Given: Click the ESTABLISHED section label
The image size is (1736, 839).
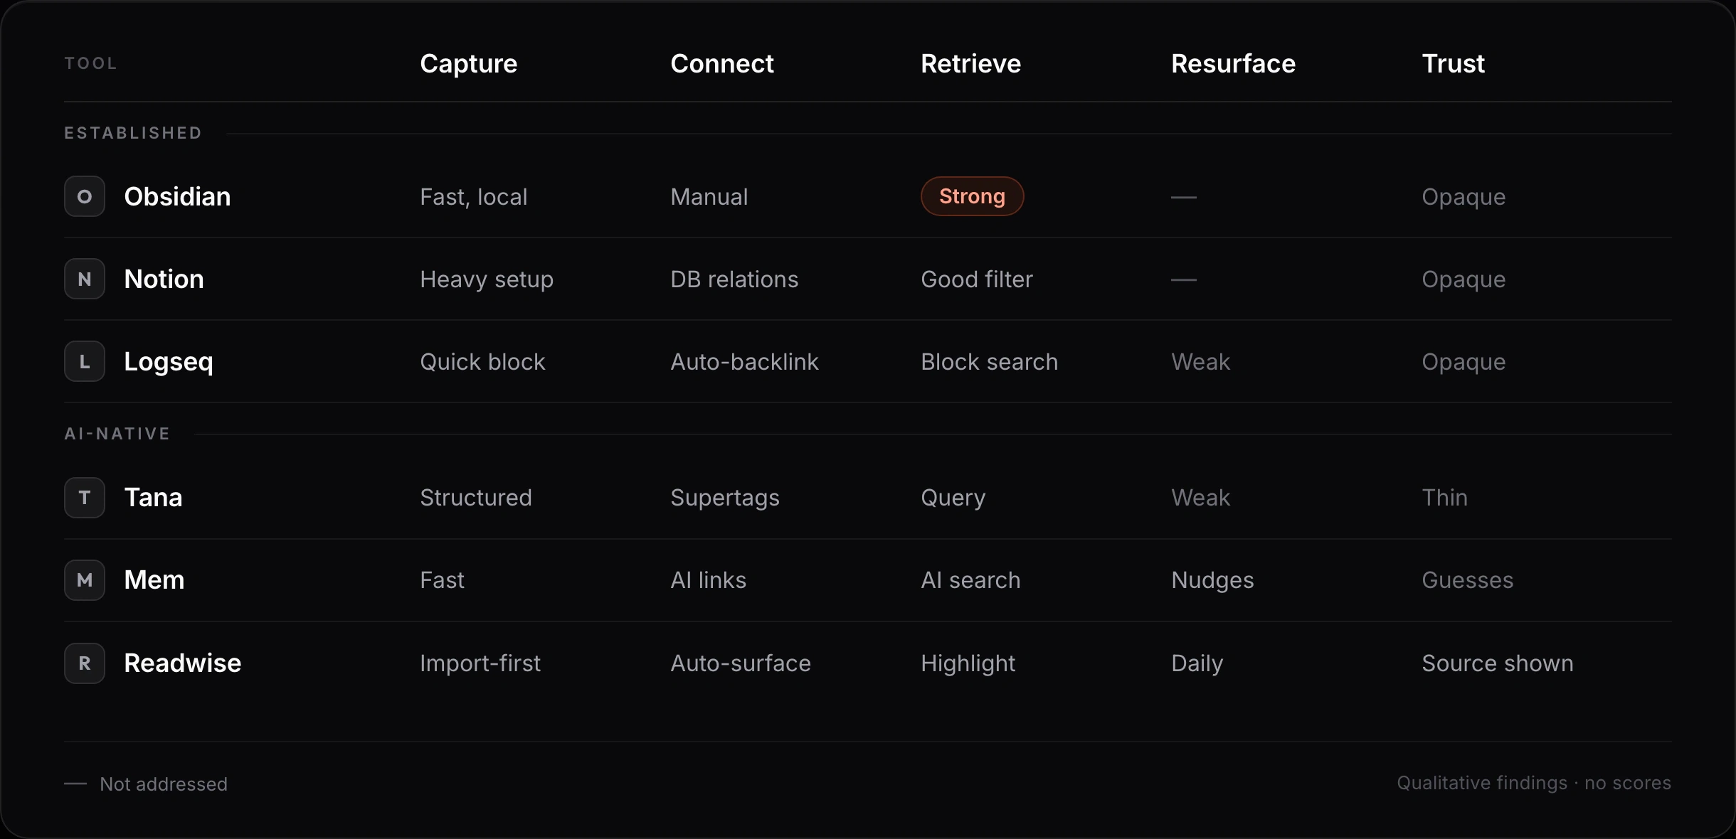Looking at the screenshot, I should pyautogui.click(x=133, y=133).
